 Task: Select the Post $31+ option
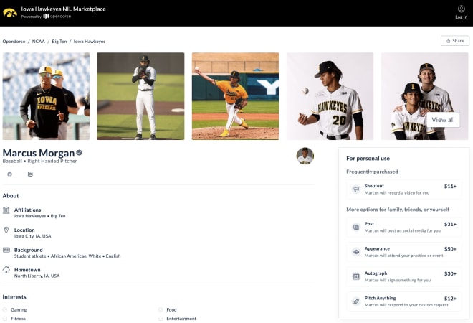(x=404, y=227)
